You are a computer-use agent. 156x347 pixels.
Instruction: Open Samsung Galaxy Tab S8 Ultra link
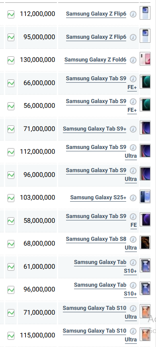point(101,243)
